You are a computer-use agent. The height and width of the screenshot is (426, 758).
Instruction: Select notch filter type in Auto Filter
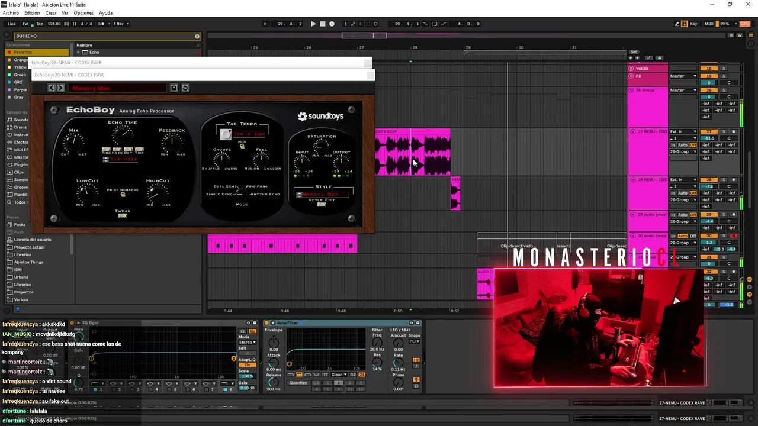tap(316, 375)
